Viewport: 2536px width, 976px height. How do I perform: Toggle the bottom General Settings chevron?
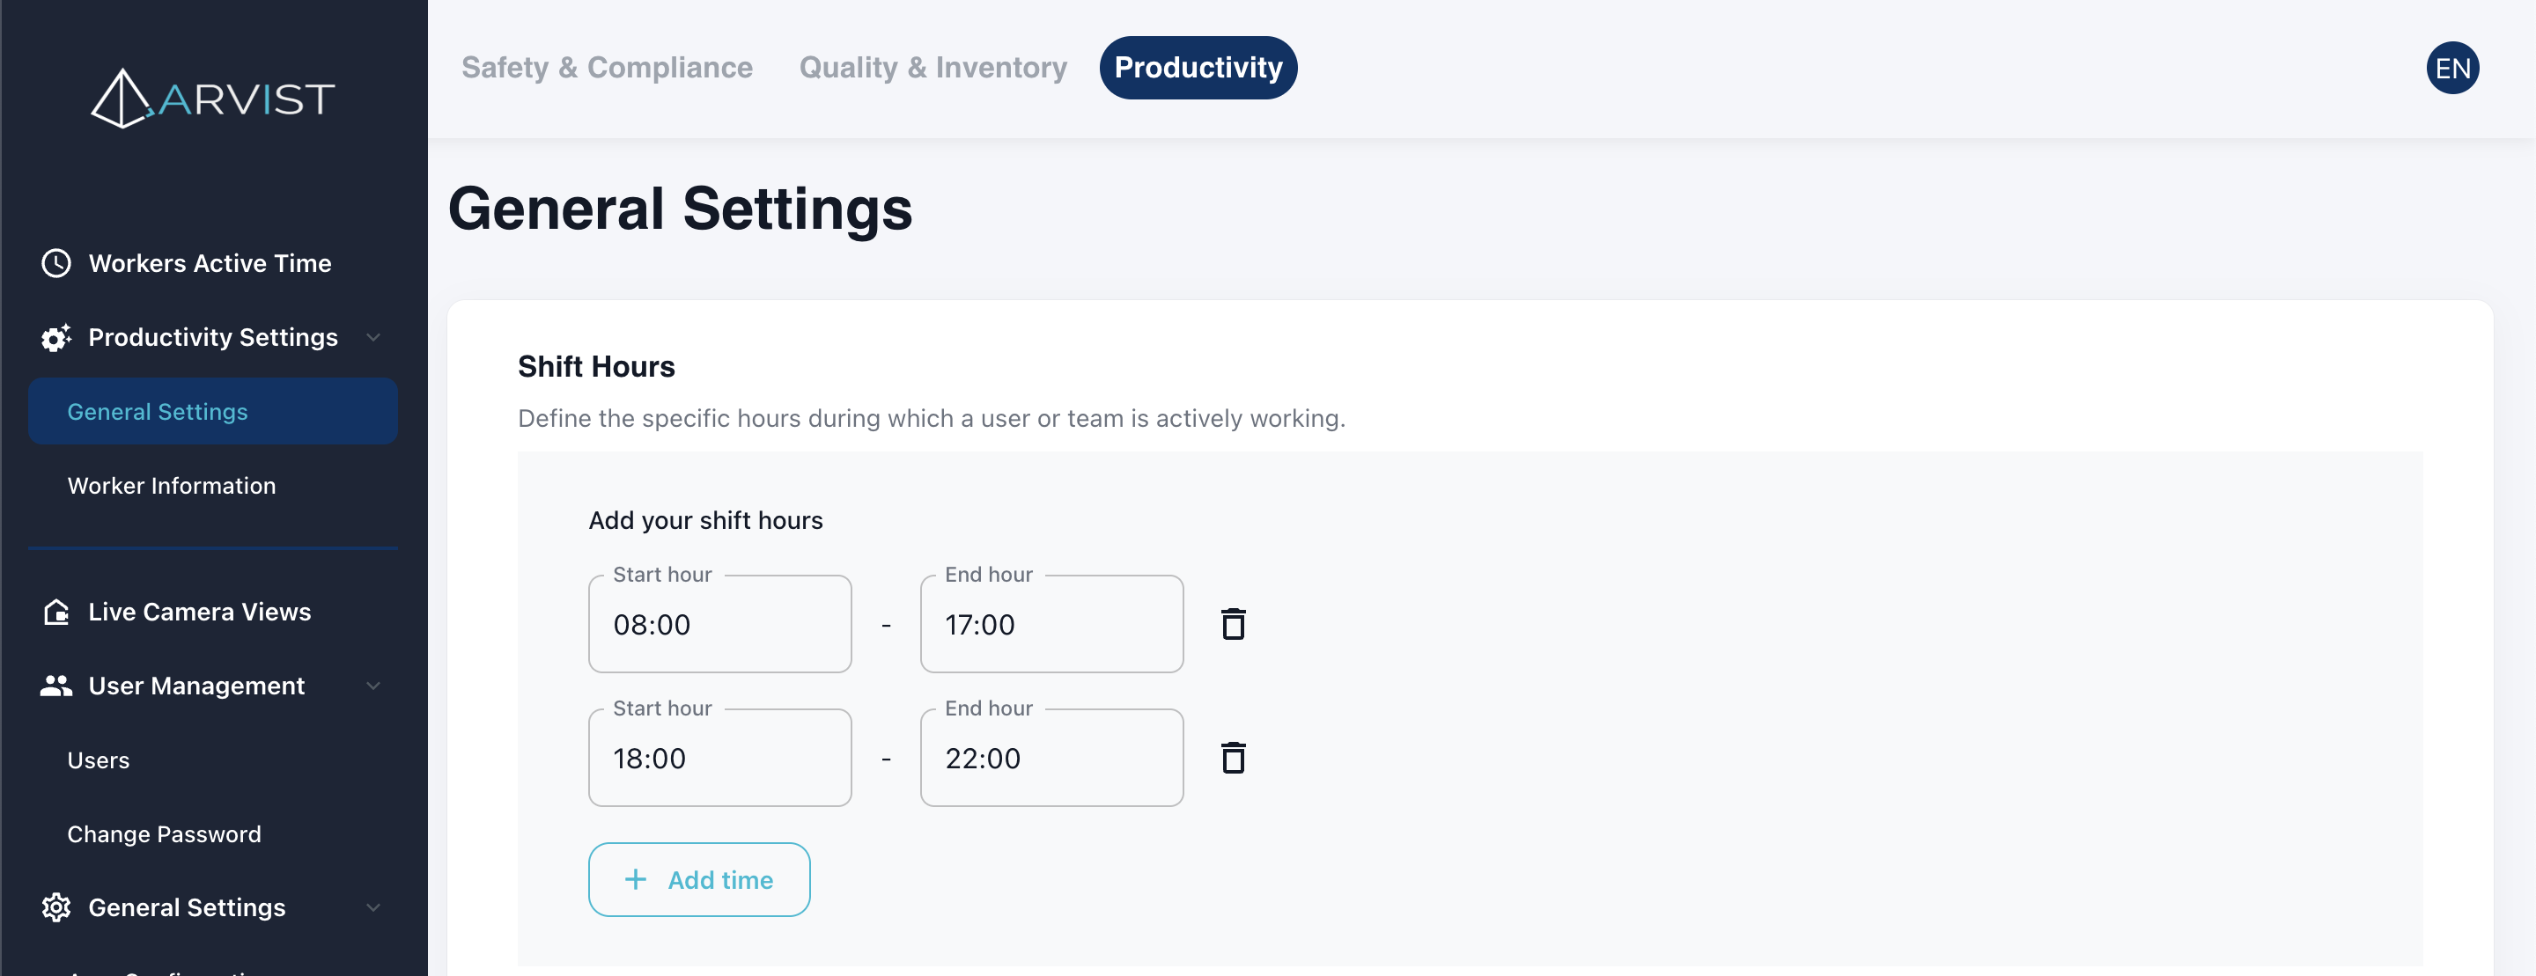pos(373,907)
